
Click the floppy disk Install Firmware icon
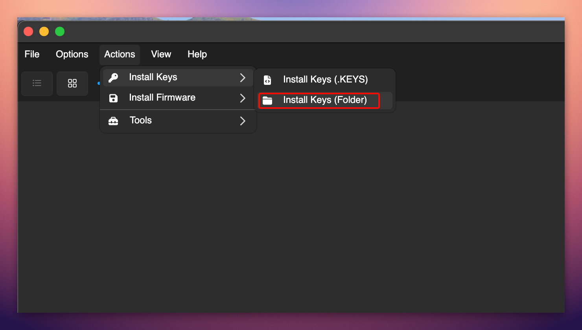tap(113, 98)
